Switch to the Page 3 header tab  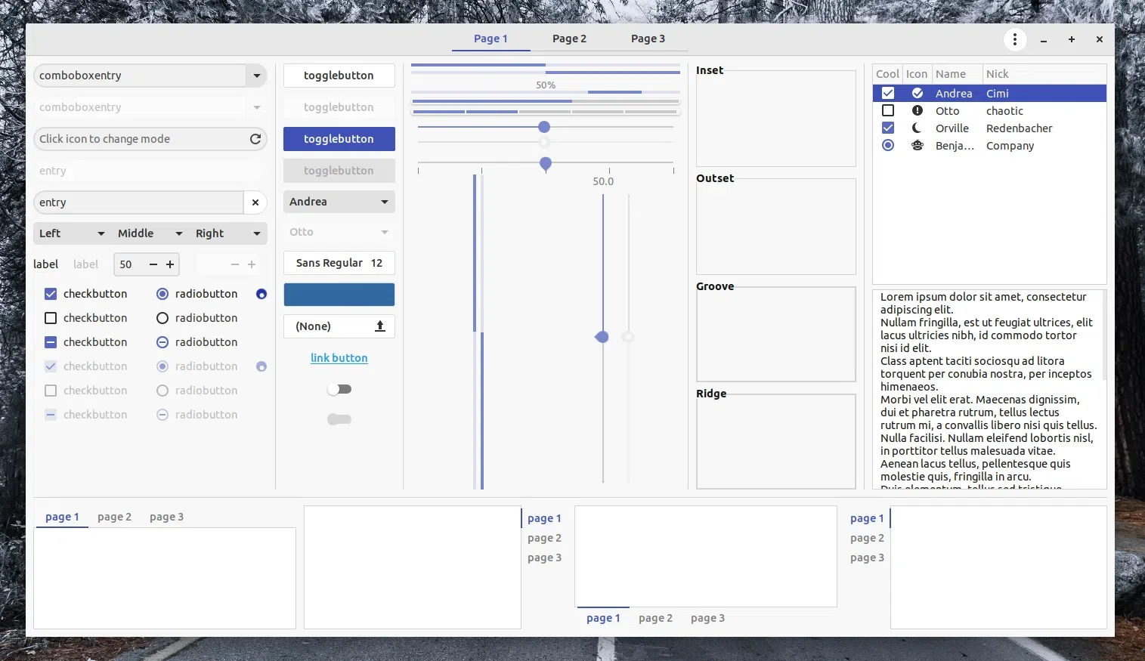coord(648,39)
